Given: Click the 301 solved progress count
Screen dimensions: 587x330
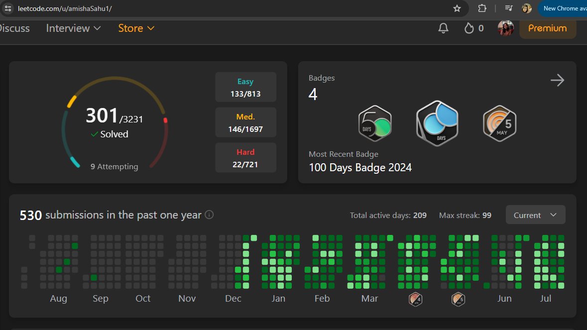Looking at the screenshot, I should pos(102,115).
